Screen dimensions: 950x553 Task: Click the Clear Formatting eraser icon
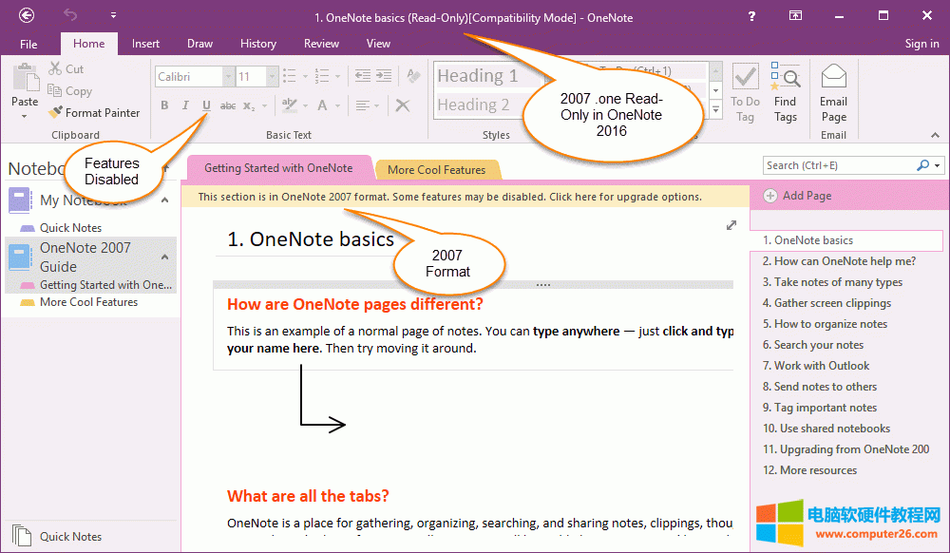(411, 76)
